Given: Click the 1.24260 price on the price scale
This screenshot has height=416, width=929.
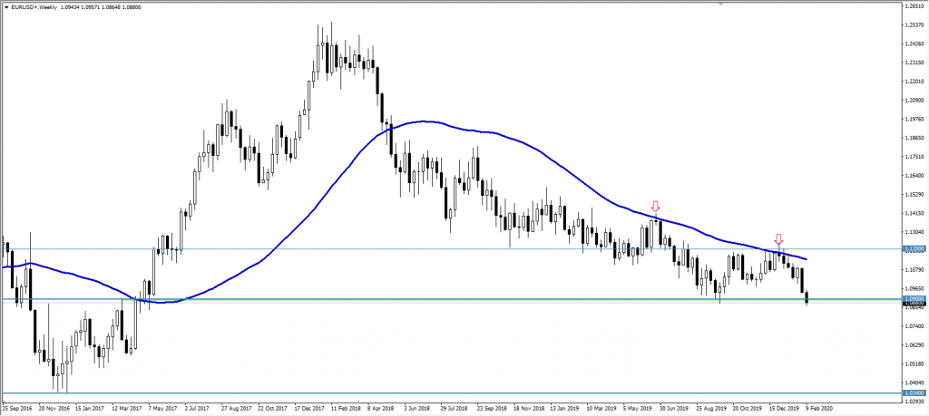Looking at the screenshot, I should [914, 44].
